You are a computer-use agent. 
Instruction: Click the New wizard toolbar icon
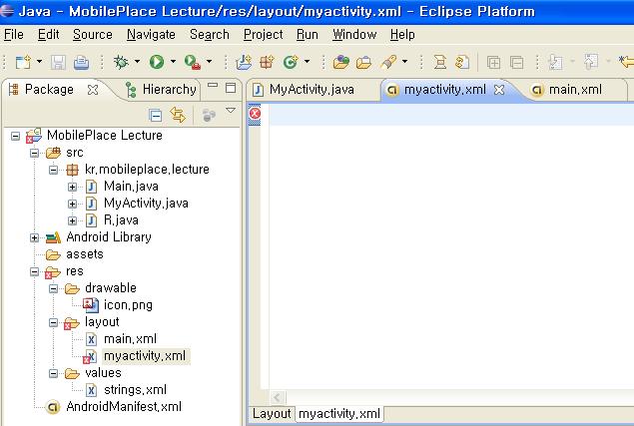pyautogui.click(x=23, y=62)
